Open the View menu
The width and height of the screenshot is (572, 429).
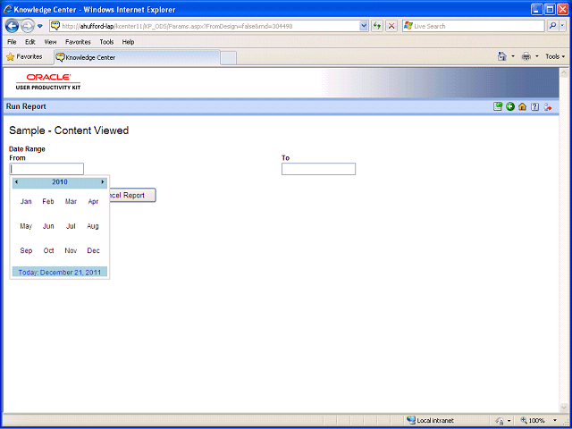(50, 42)
